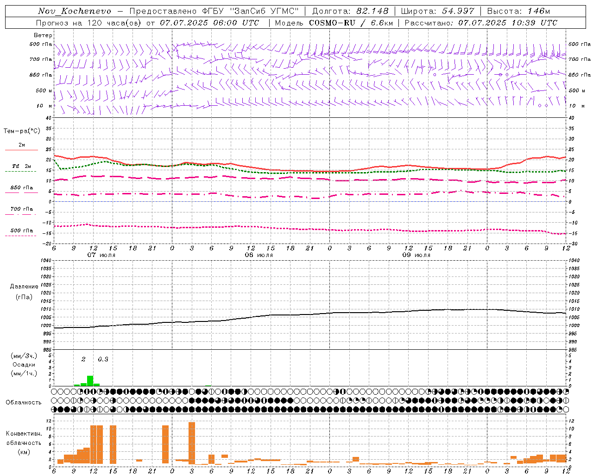Click the 'Ветер' wind panel label
Image resolution: width=593 pixels, height=475 pixels.
pyautogui.click(x=43, y=35)
